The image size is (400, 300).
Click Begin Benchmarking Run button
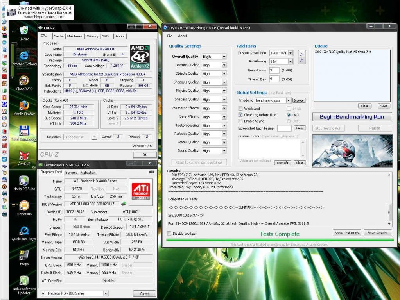click(x=352, y=117)
